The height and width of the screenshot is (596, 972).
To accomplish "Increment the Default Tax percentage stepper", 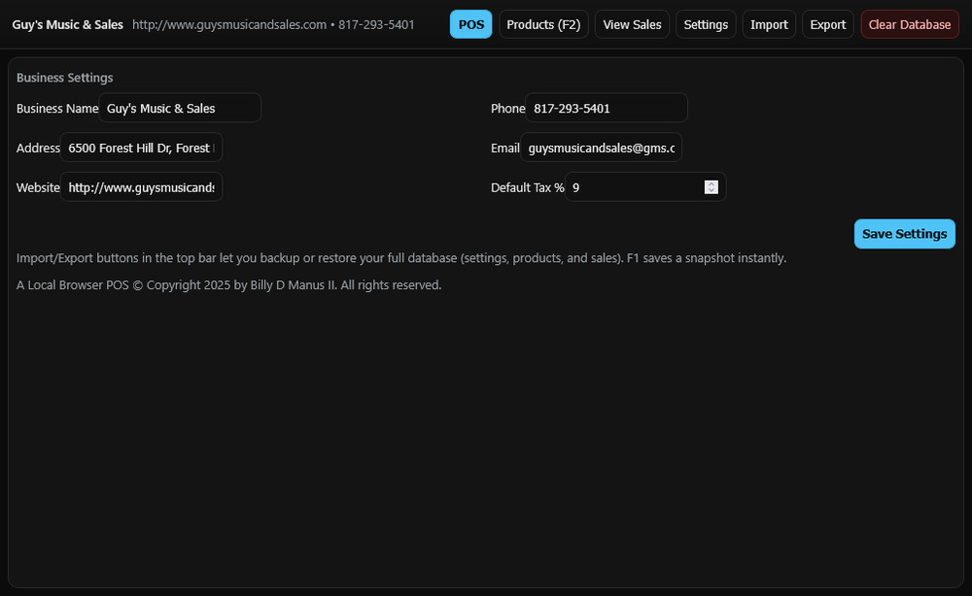I will [712, 182].
